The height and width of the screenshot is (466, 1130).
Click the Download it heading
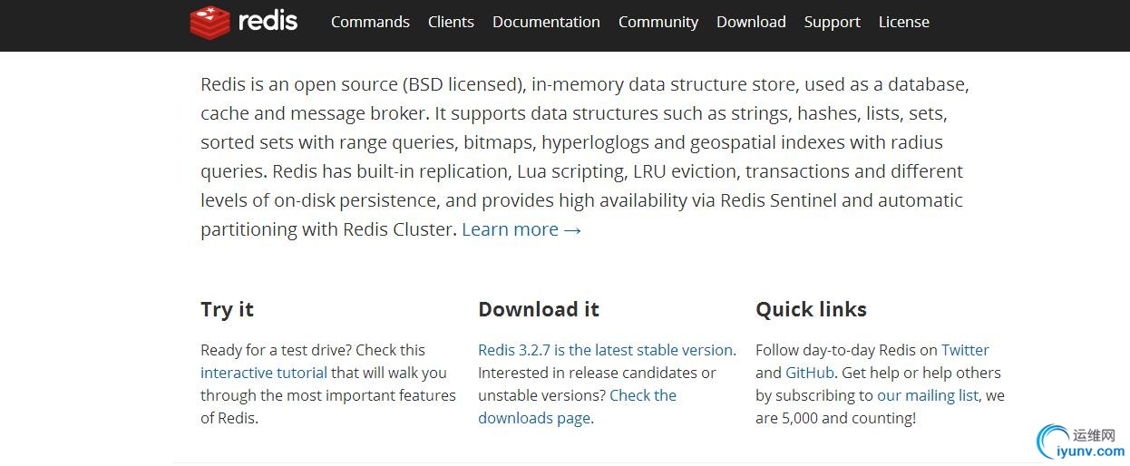click(x=539, y=309)
